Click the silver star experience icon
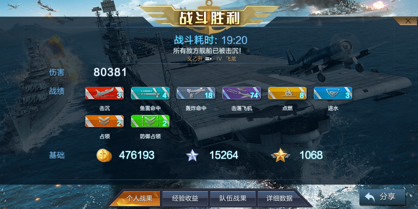This screenshot has height=209, width=418. (x=192, y=156)
